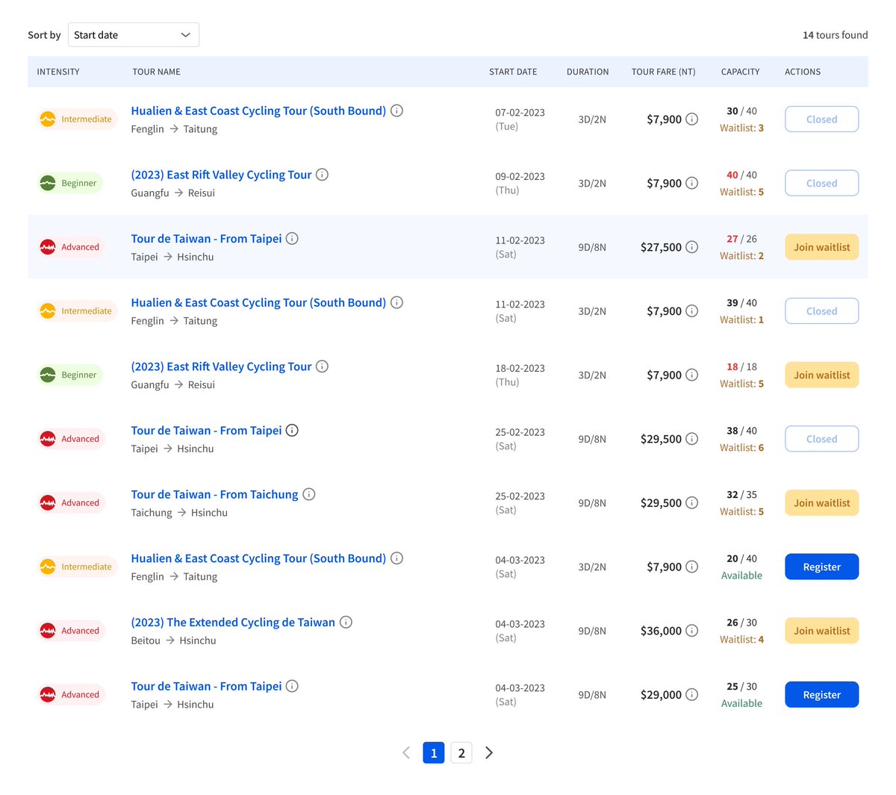Click fare info icon next to $29,000
896x795 pixels.
692,694
